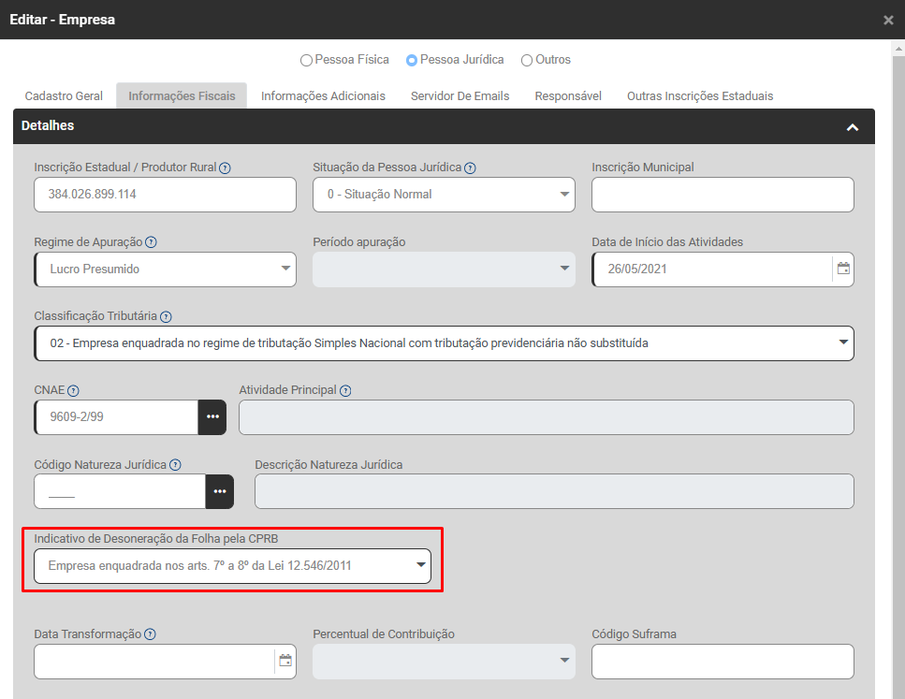The image size is (905, 699).
Task: Select Pessoa Jurídica radio button
Action: coord(412,60)
